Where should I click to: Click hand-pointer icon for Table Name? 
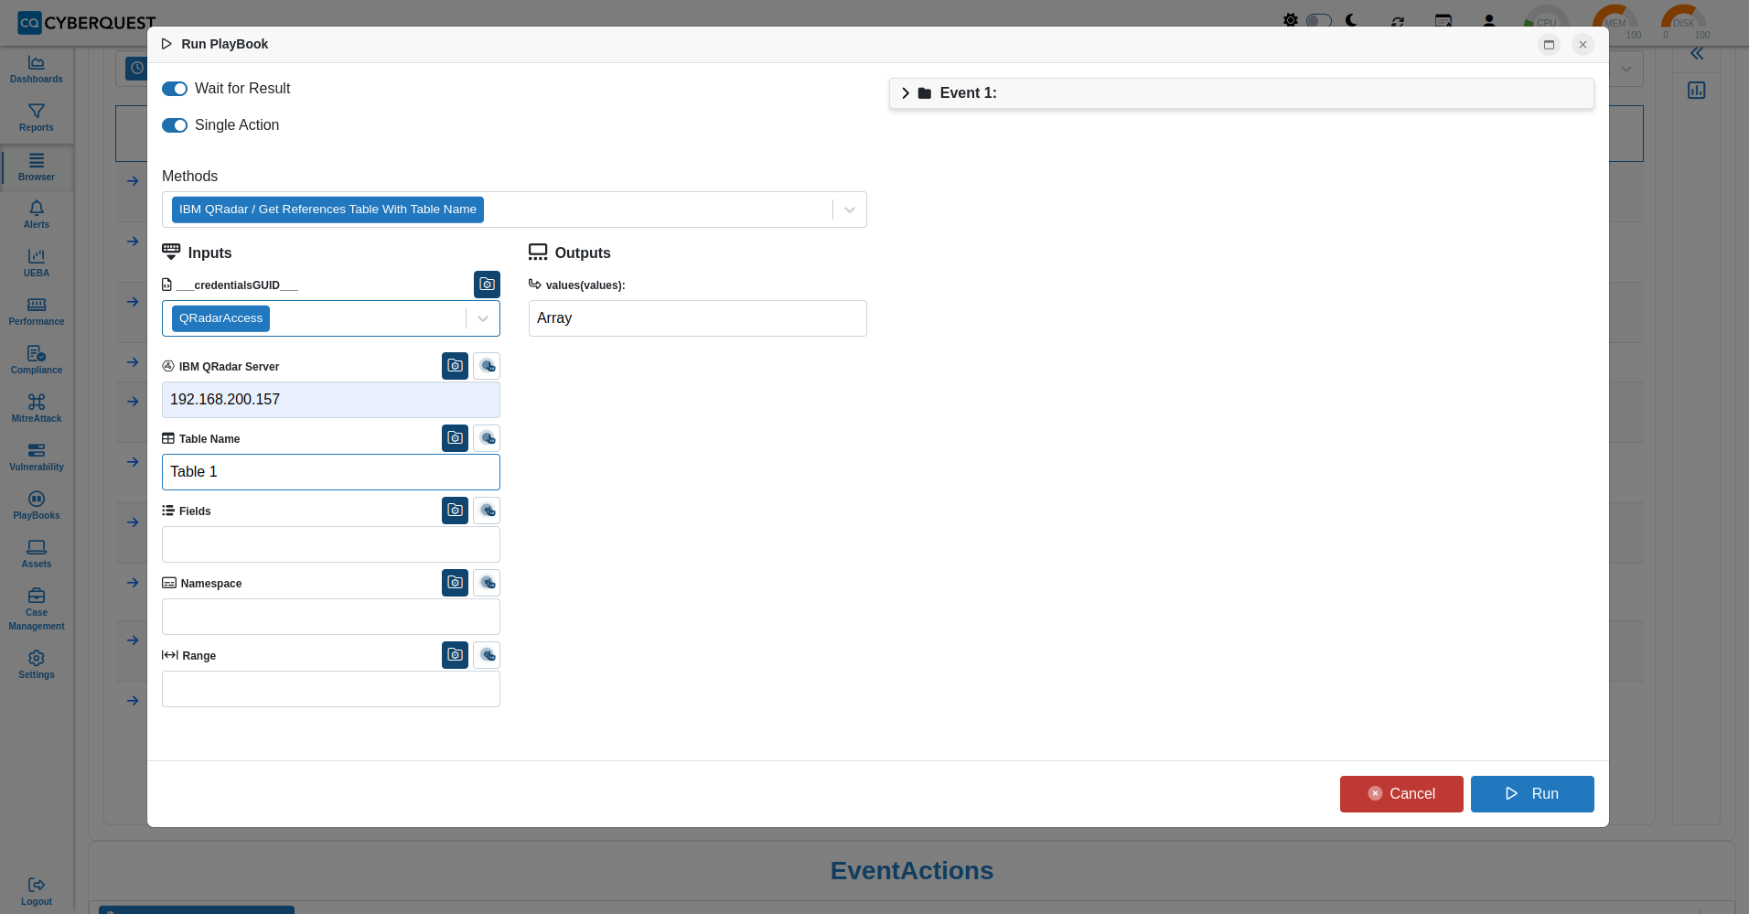487,438
